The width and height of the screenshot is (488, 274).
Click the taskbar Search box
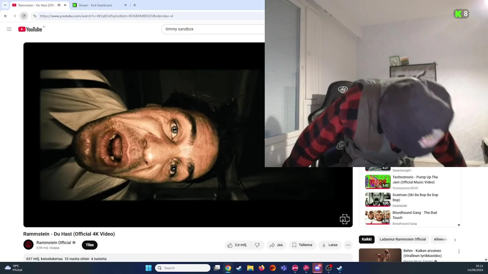click(183, 268)
